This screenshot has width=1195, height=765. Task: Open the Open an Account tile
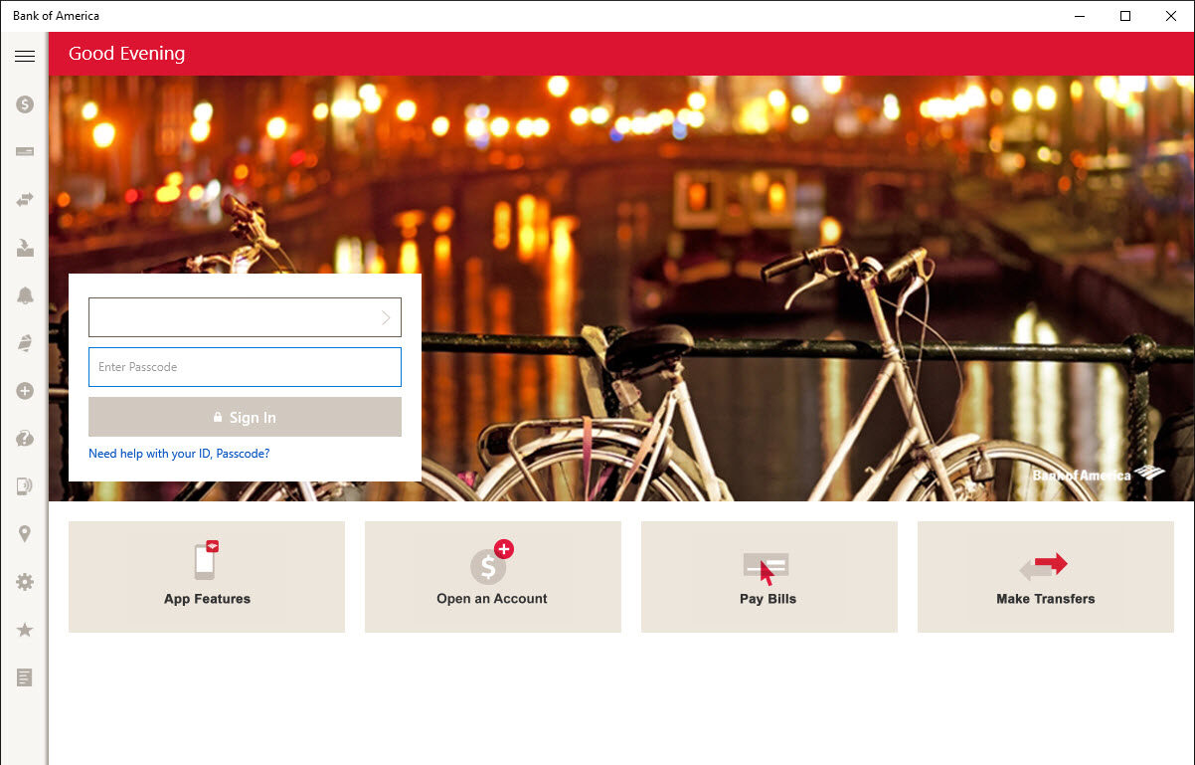point(492,577)
